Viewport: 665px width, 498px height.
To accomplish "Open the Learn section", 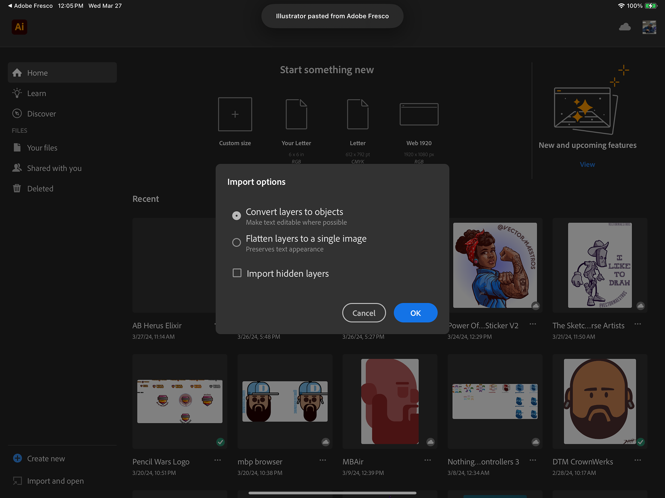I will [36, 93].
